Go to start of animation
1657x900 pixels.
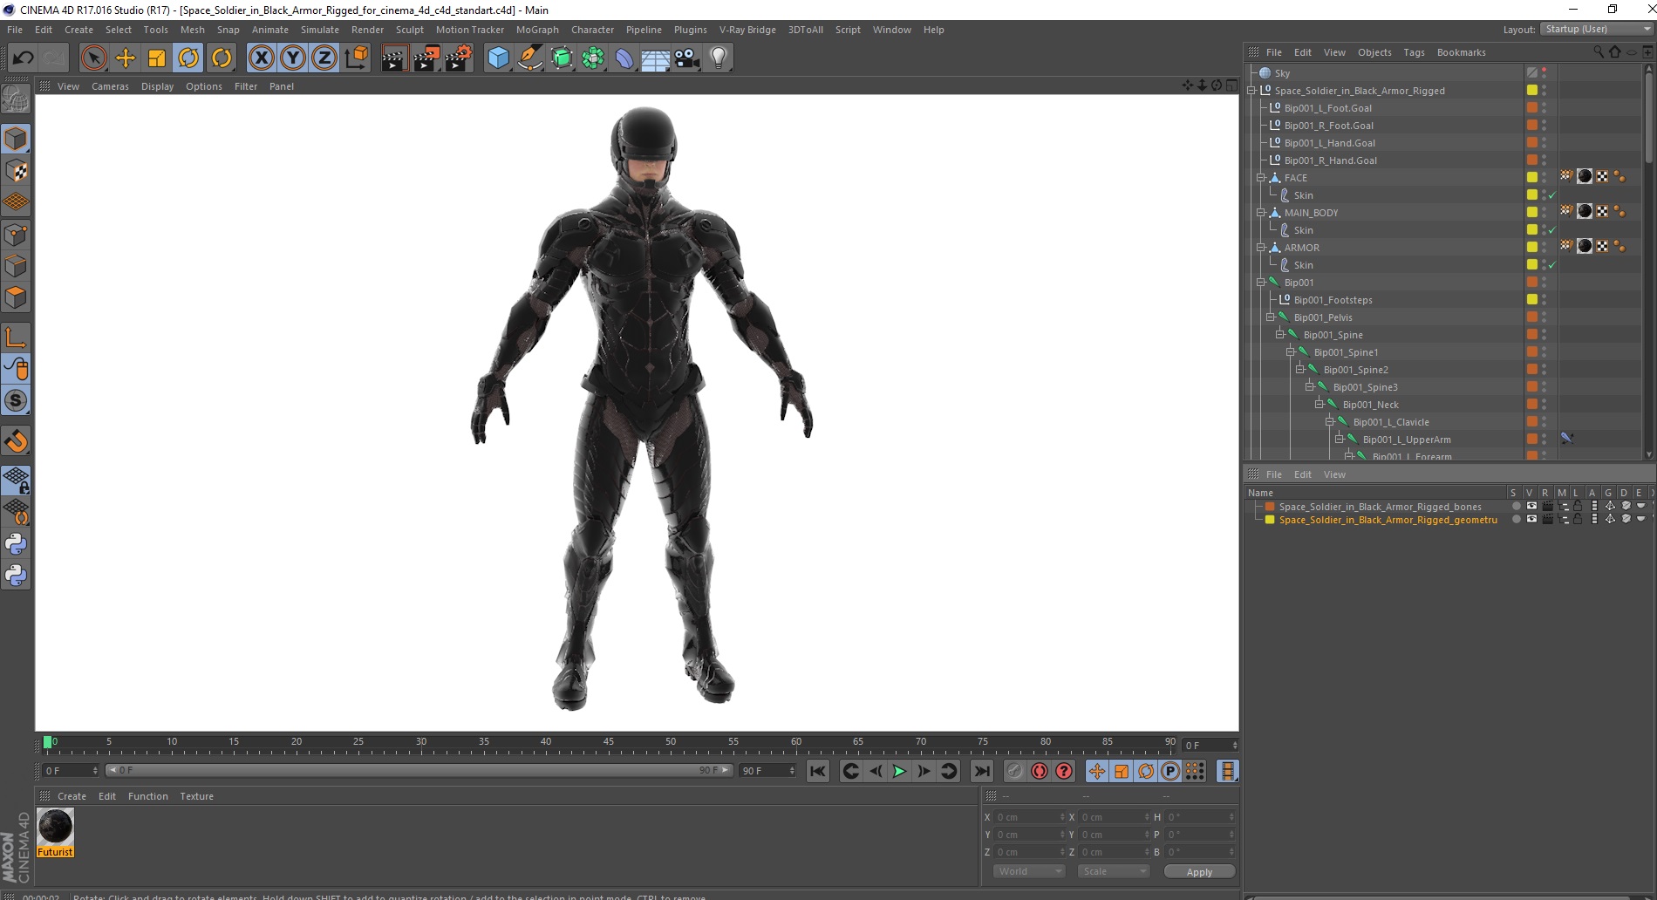817,771
